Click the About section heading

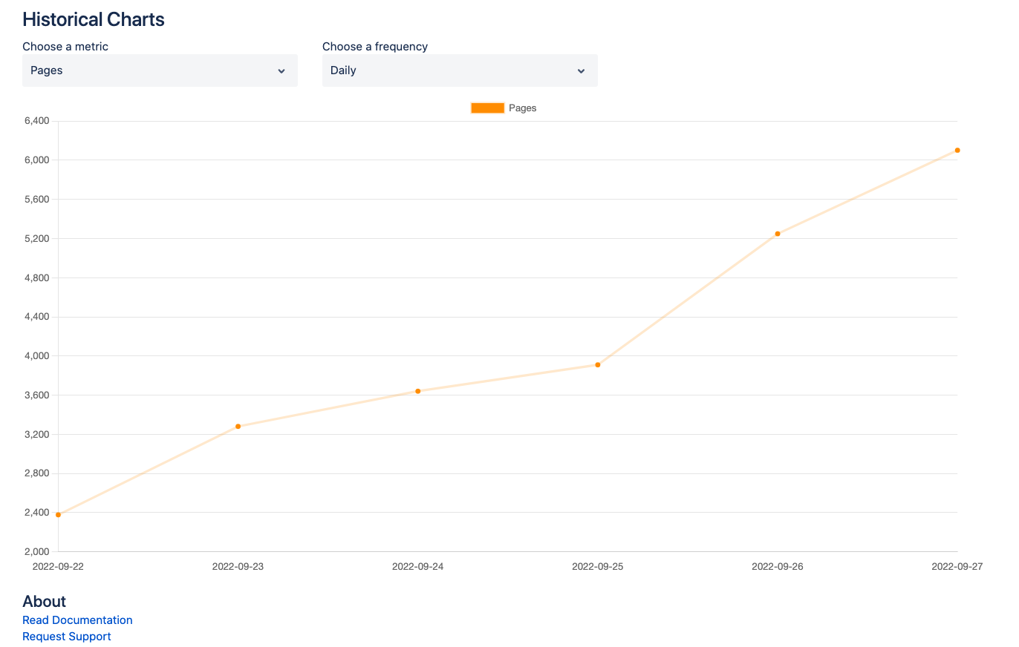[x=45, y=602]
